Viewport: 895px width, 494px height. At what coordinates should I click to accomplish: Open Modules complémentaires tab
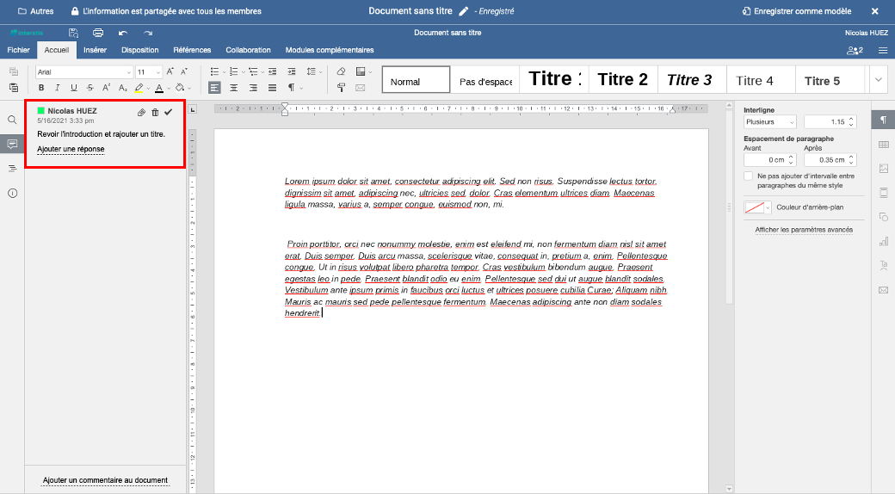(330, 50)
